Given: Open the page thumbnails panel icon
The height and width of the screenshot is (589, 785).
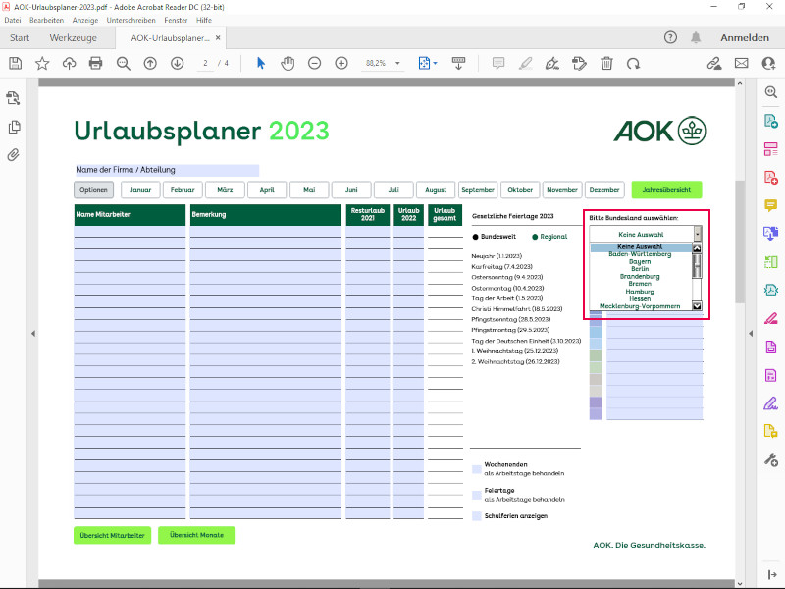Looking at the screenshot, I should pos(14,127).
